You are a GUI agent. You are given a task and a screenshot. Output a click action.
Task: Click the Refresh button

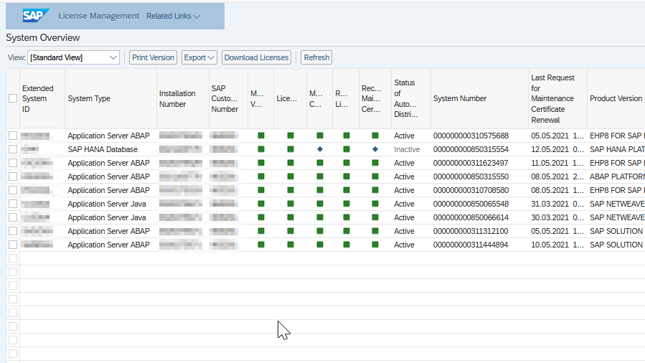(x=316, y=57)
